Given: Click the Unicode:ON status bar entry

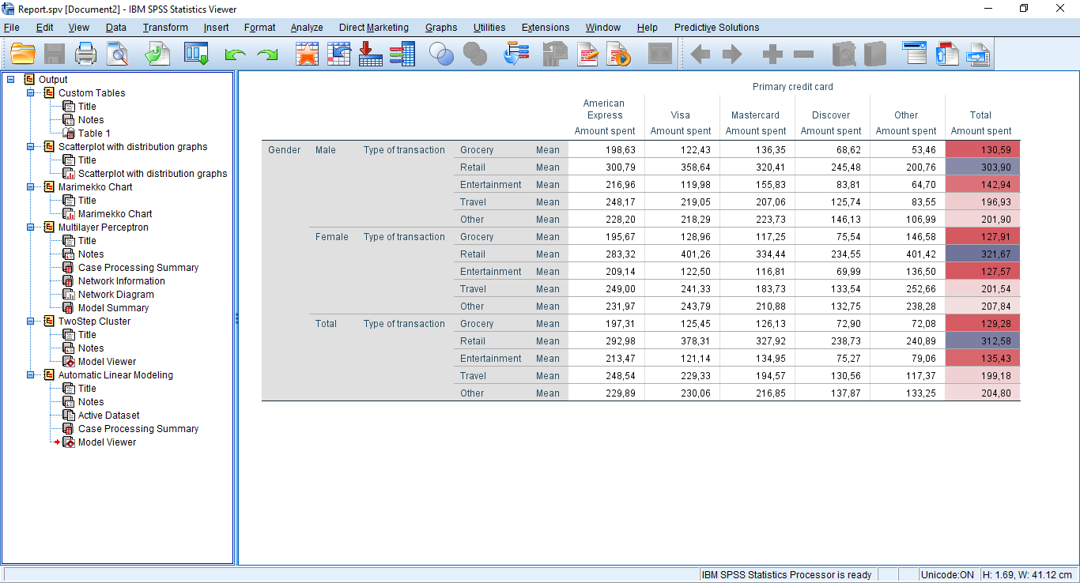Looking at the screenshot, I should [x=947, y=574].
